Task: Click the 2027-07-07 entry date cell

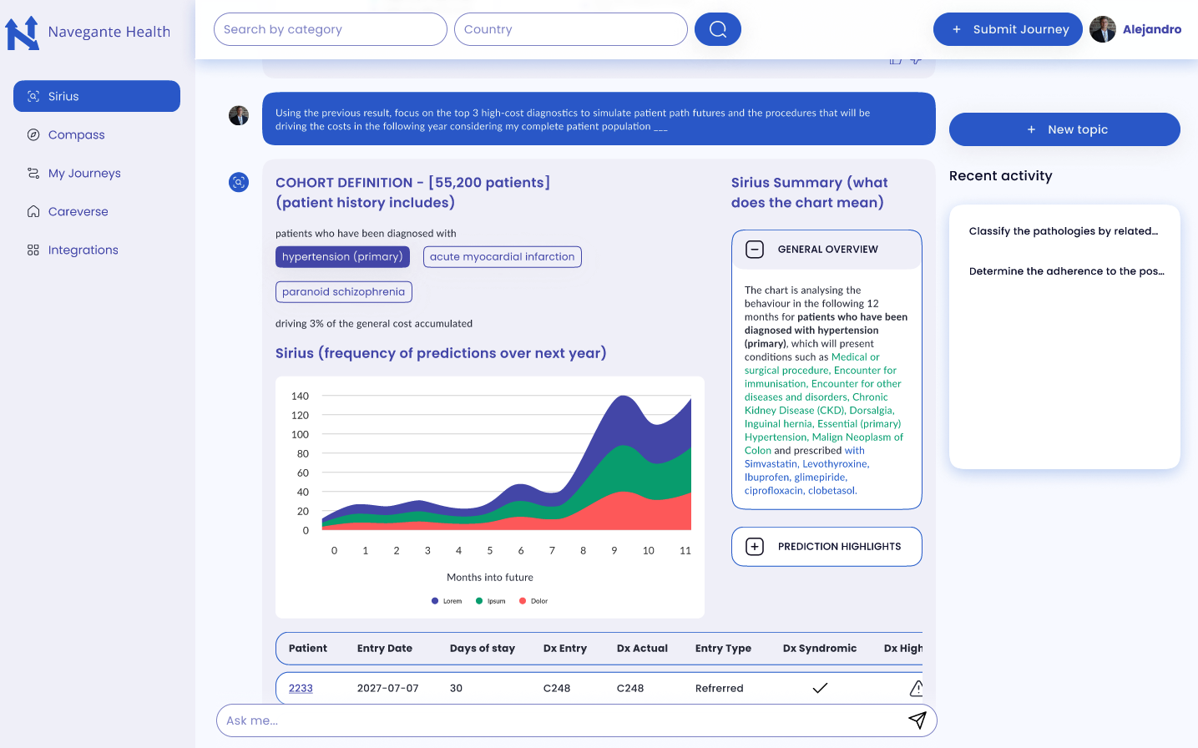Action: [388, 688]
